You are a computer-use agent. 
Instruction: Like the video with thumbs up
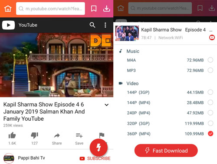point(12,135)
